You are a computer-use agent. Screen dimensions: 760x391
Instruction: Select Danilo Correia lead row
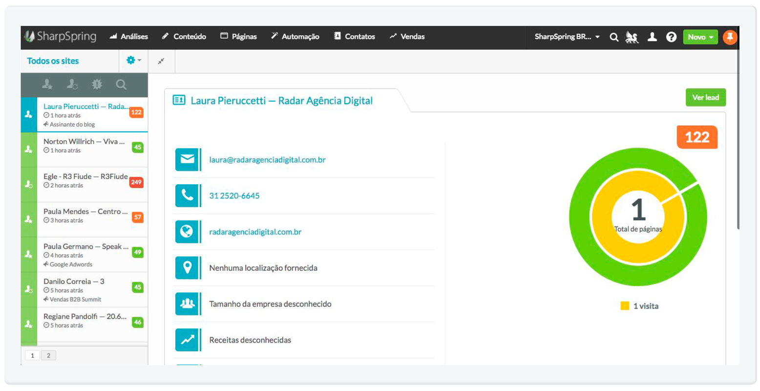tap(84, 290)
